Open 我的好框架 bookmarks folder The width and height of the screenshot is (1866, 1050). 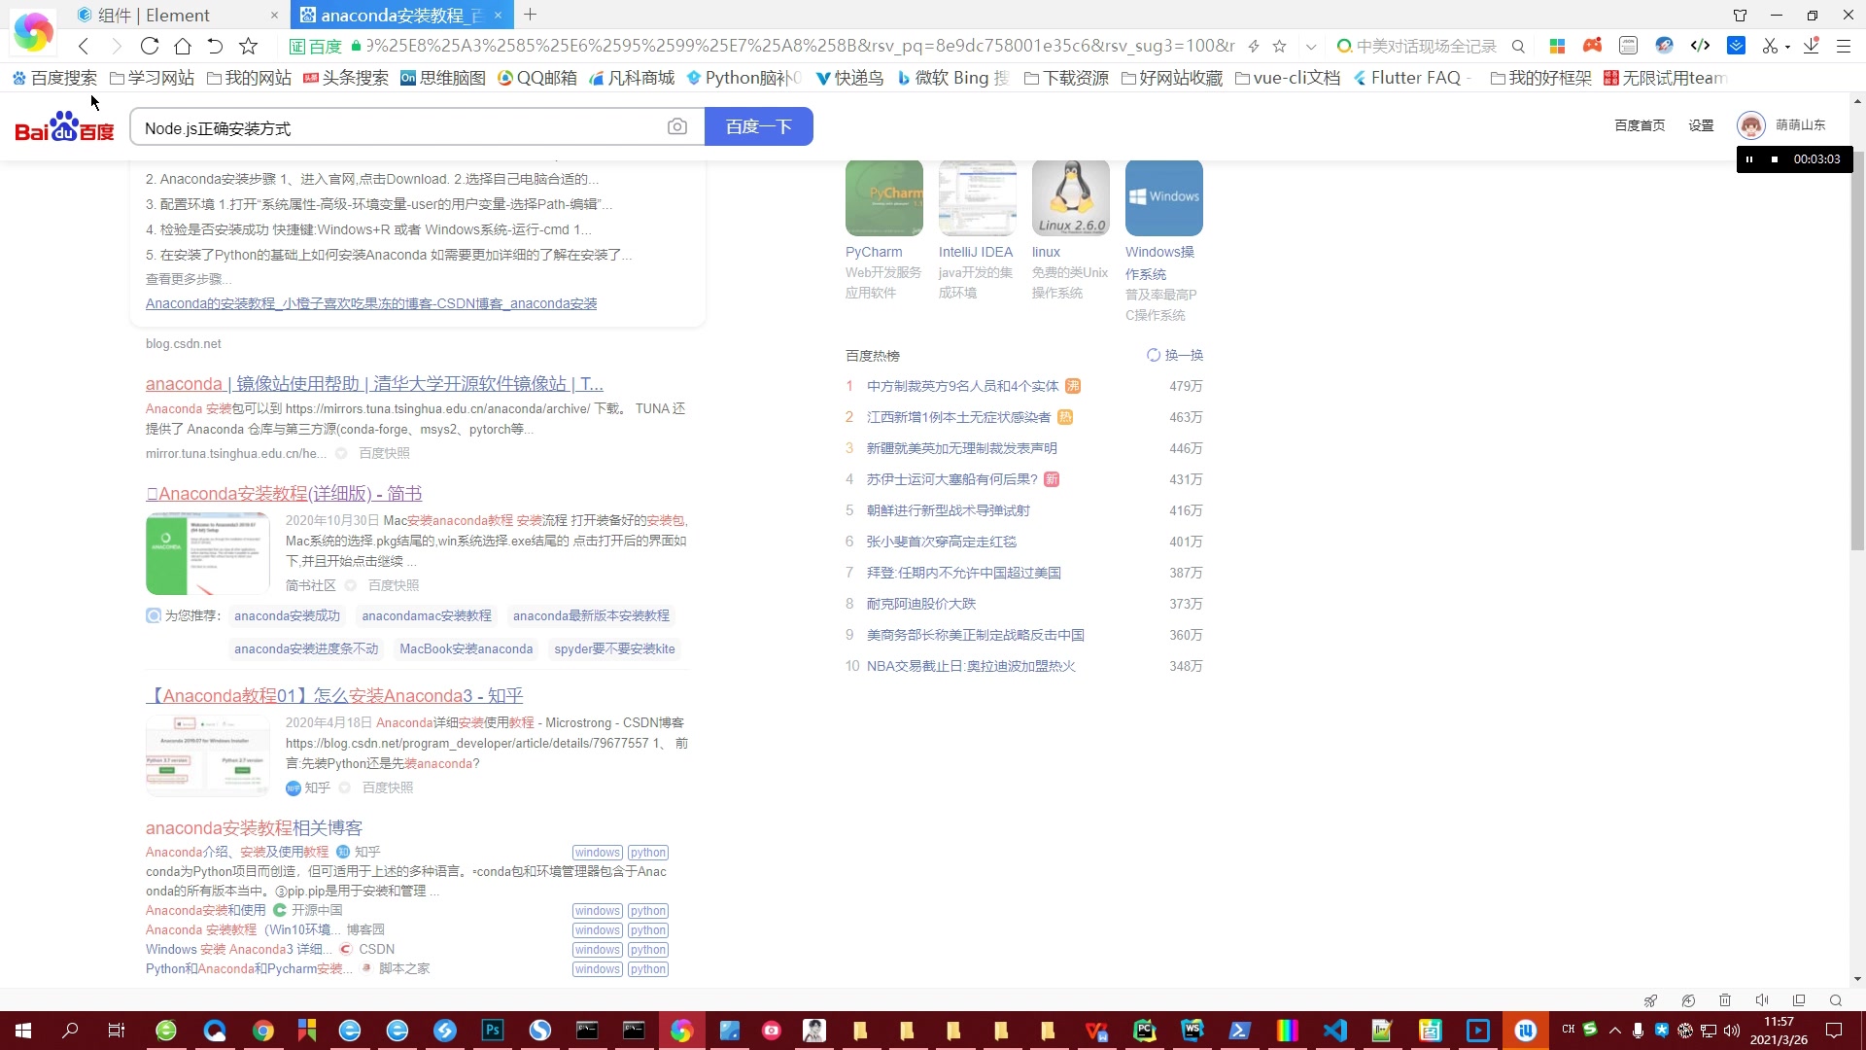pos(1540,78)
